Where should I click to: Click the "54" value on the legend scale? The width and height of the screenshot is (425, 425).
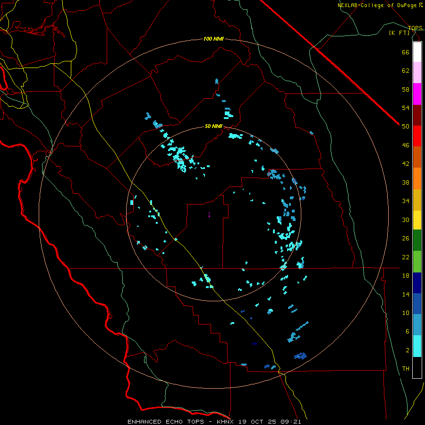[406, 108]
